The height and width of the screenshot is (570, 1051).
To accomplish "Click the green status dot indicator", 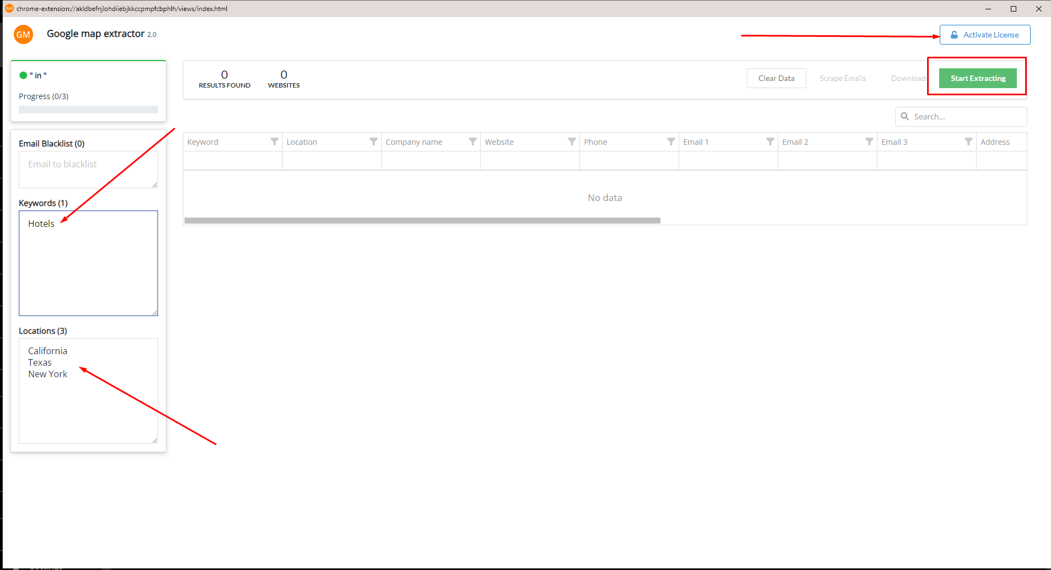I will pos(23,75).
